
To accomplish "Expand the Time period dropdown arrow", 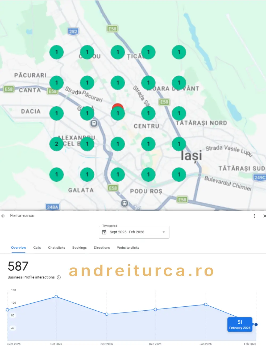I will coord(163,232).
